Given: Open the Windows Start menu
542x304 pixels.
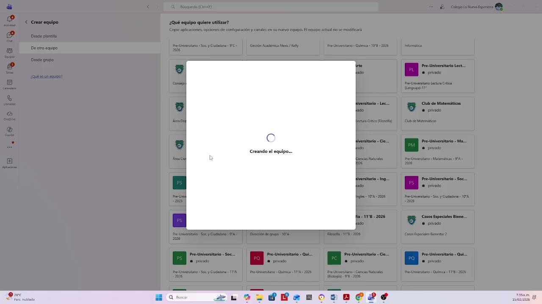Looking at the screenshot, I should coord(159,297).
